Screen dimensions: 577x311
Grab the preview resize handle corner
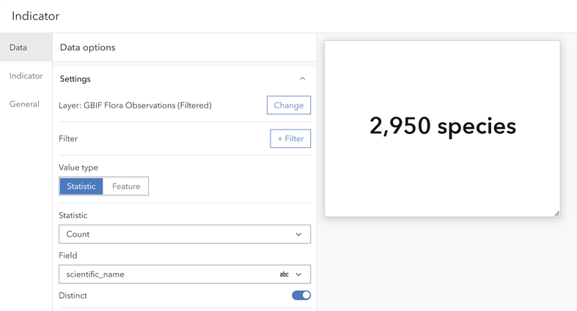[x=556, y=213]
